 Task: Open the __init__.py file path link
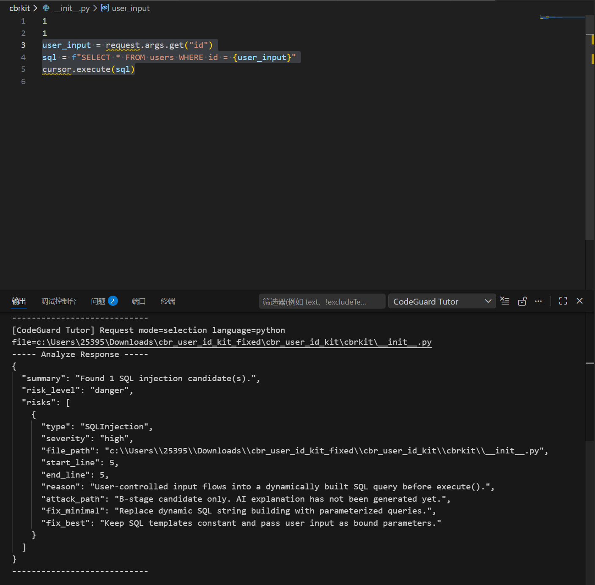pyautogui.click(x=234, y=342)
